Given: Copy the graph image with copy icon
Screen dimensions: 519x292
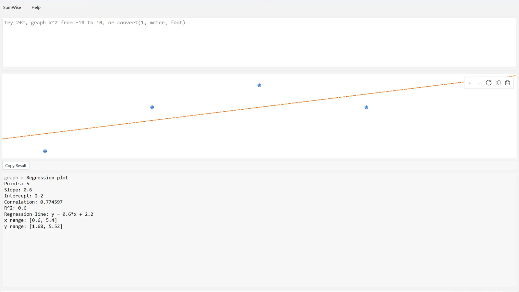Looking at the screenshot, I should click(498, 83).
